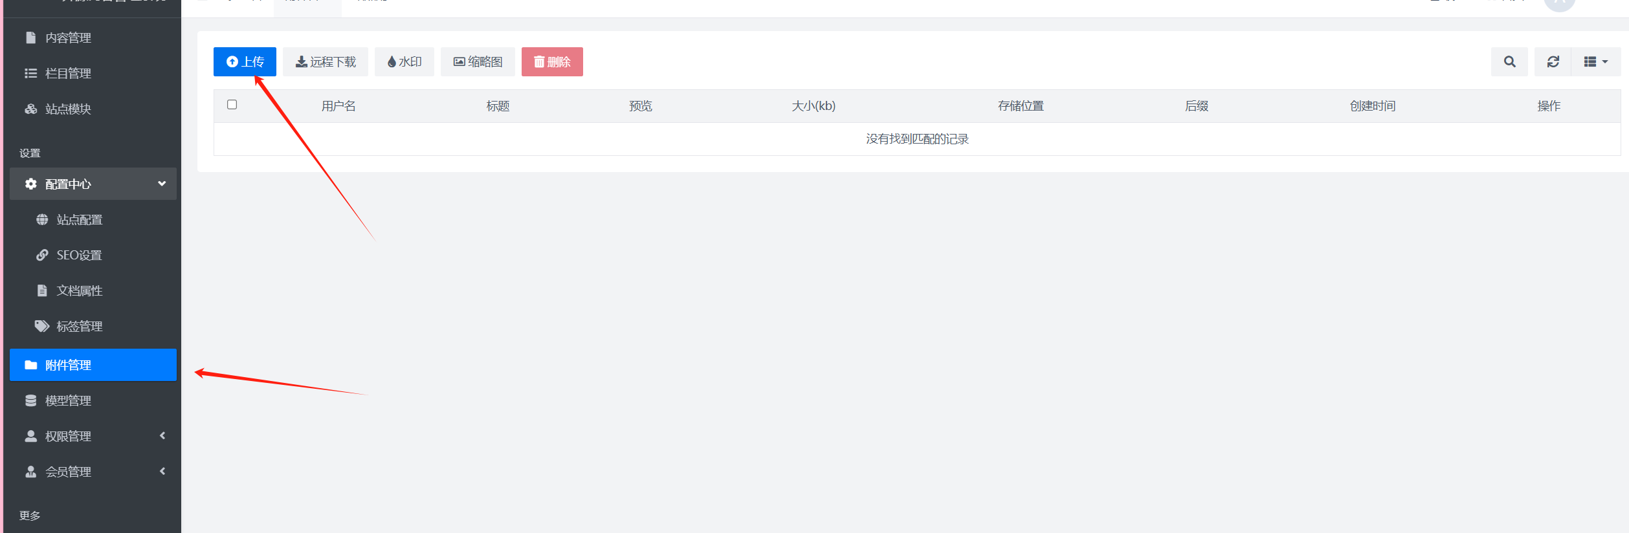Click the red 删除 delete button
The image size is (1629, 533).
pyautogui.click(x=552, y=62)
